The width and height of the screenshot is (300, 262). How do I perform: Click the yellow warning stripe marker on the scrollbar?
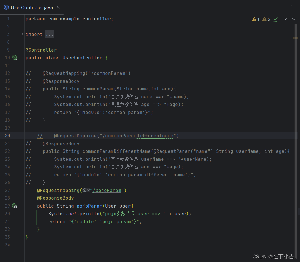[295, 38]
